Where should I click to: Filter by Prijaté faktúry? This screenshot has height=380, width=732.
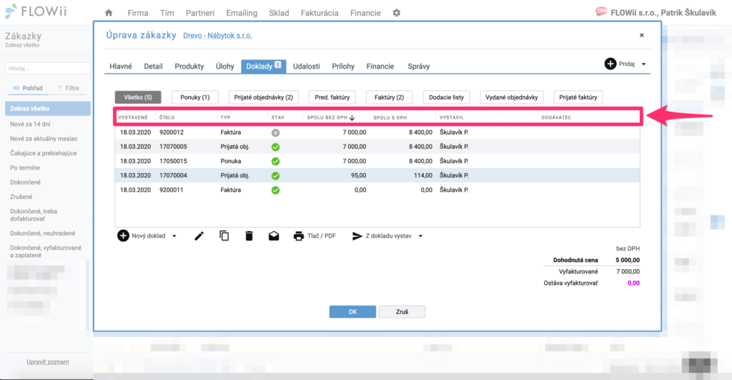578,97
